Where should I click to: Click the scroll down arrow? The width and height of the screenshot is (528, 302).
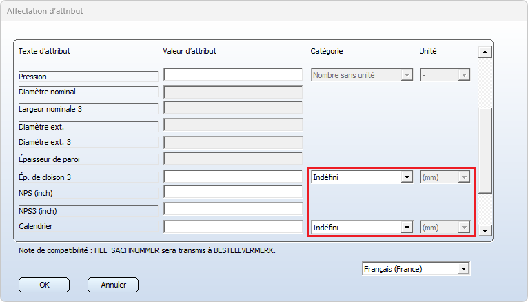click(x=485, y=231)
